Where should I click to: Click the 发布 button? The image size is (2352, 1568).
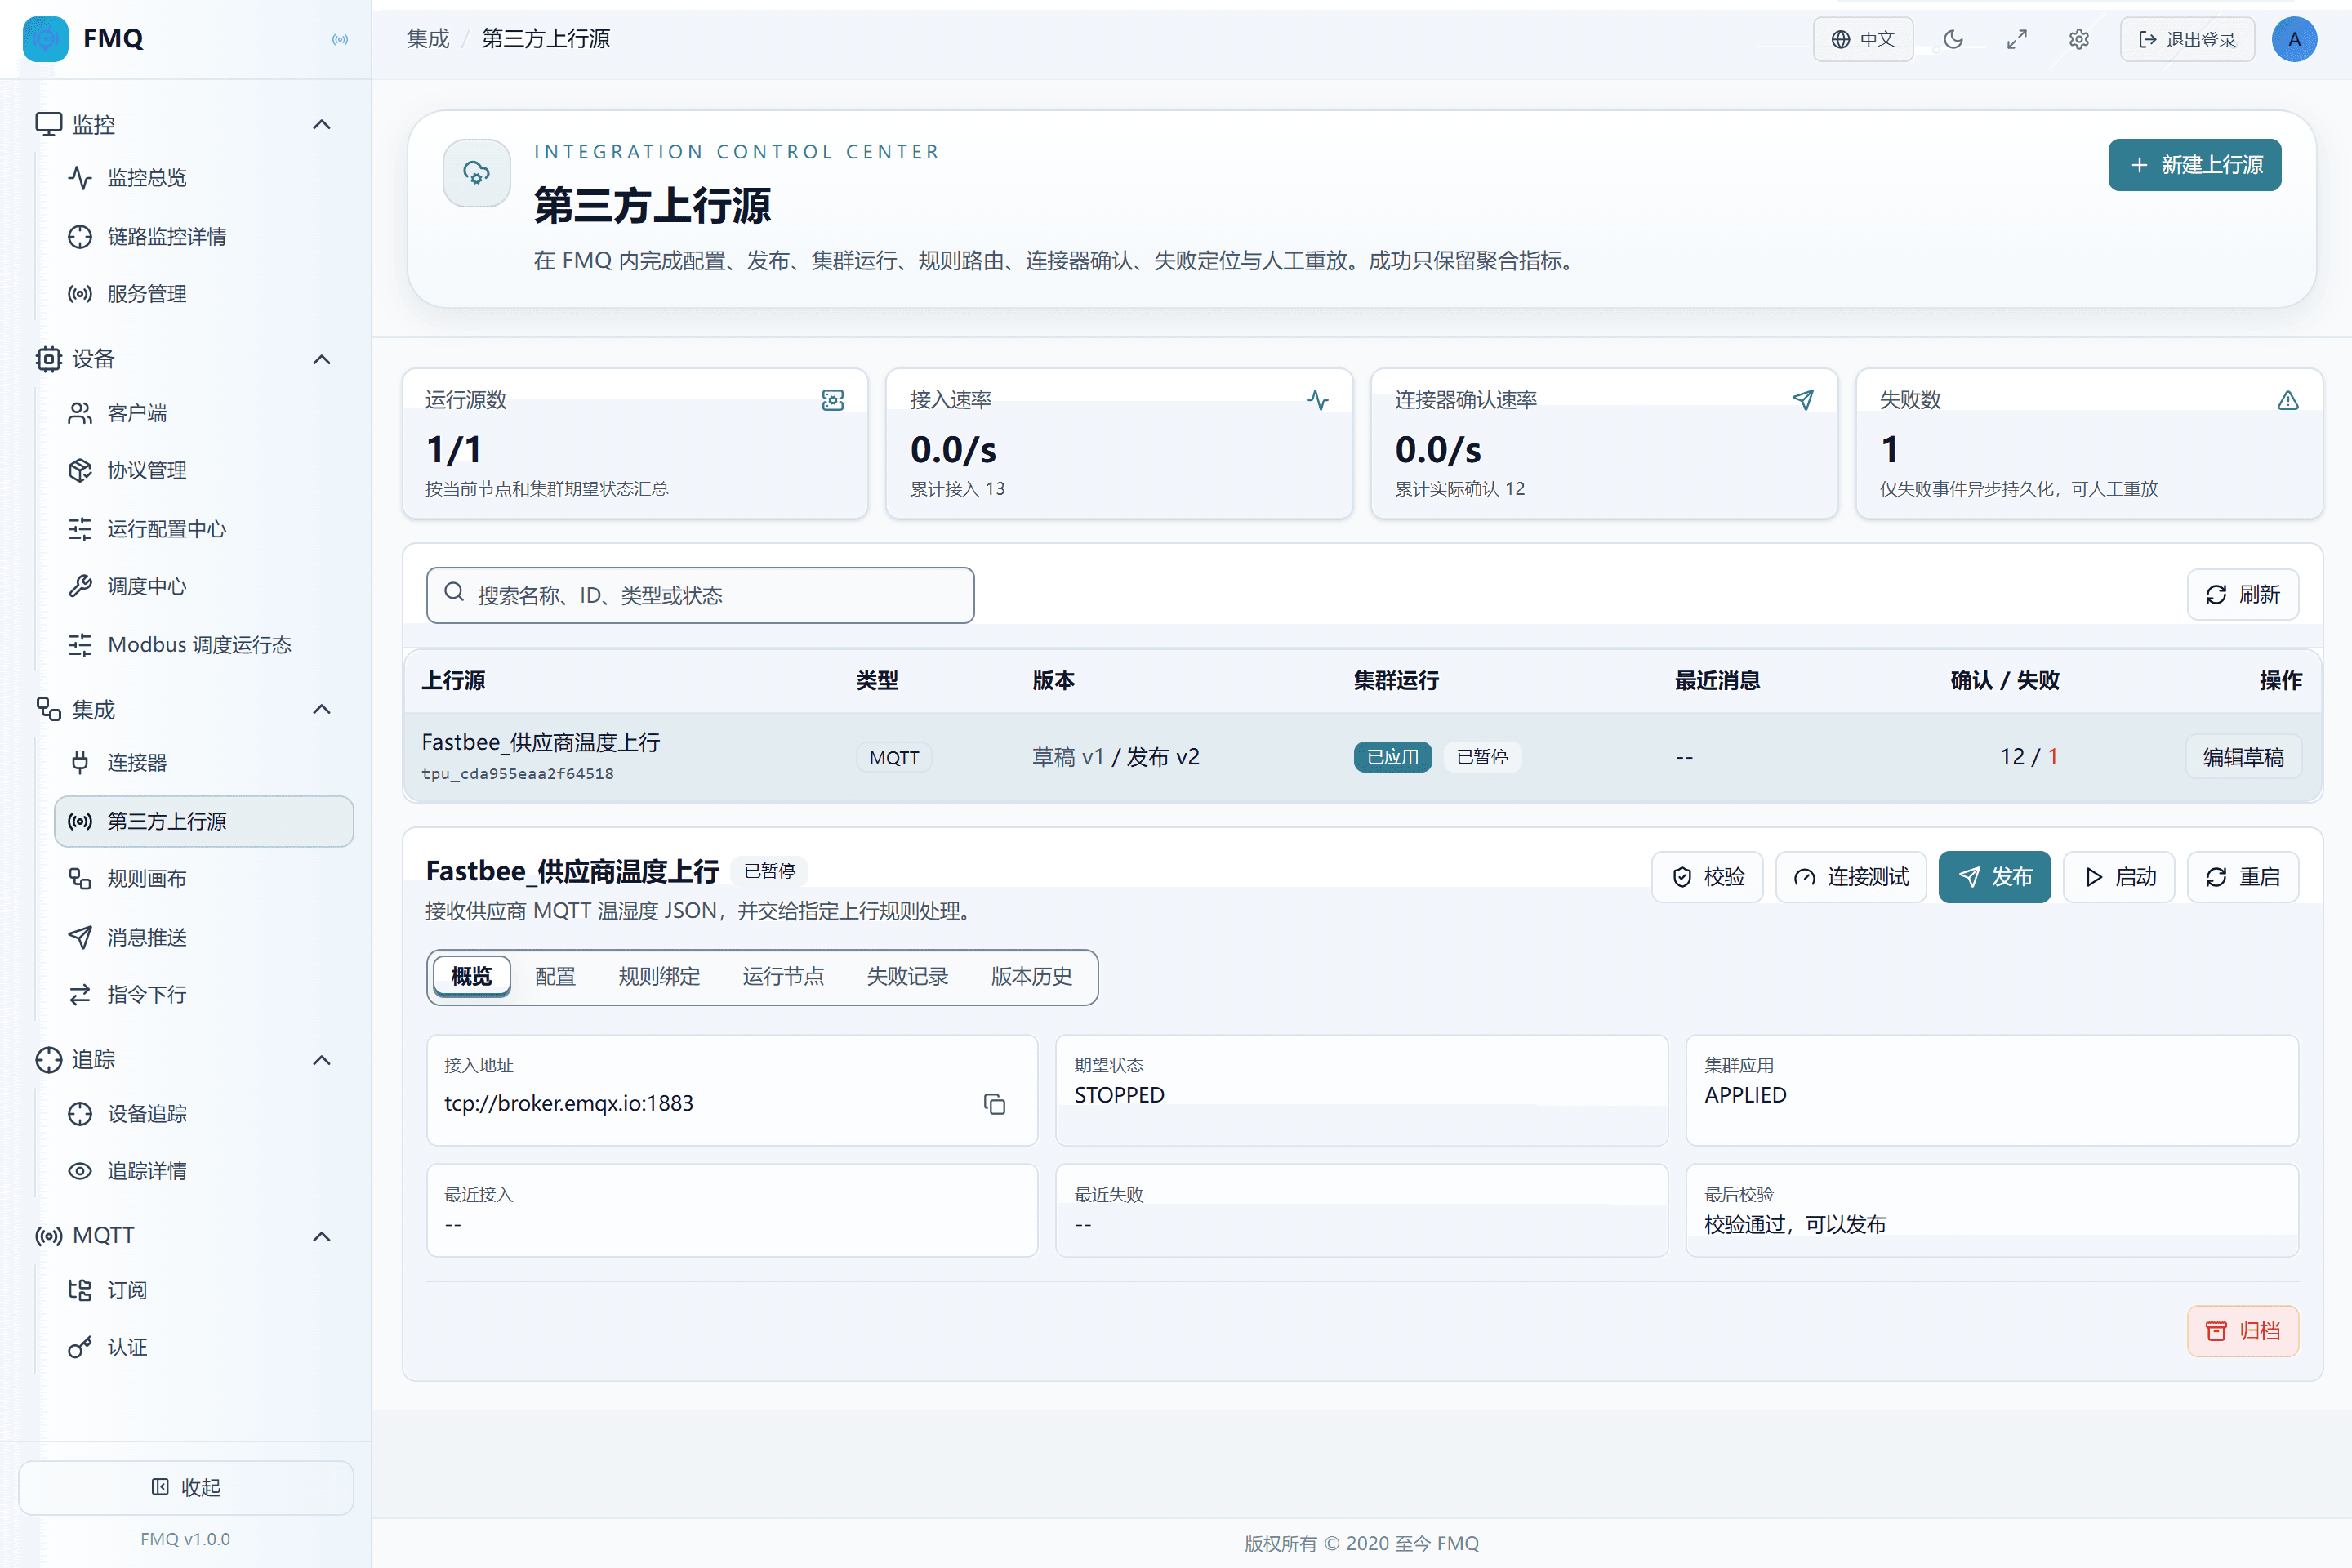pos(1994,877)
